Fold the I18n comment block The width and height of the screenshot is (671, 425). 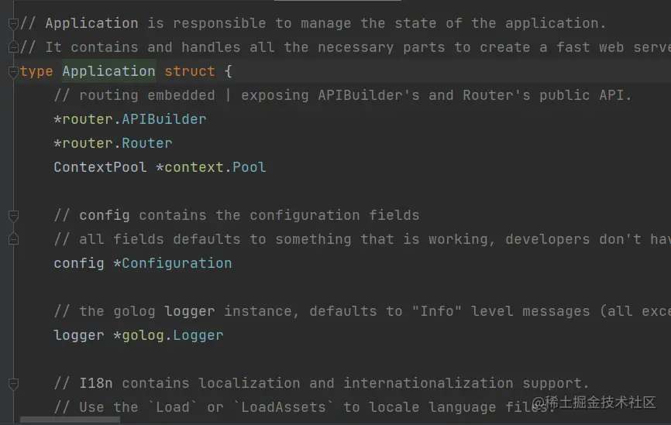pos(12,383)
